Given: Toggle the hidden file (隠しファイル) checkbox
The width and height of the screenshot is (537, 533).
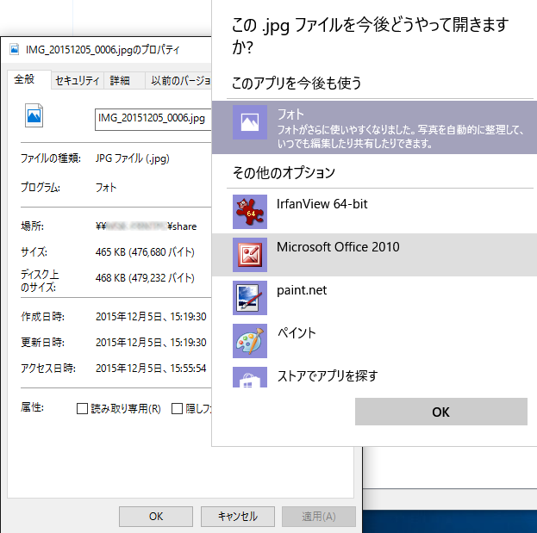Looking at the screenshot, I should tap(177, 408).
